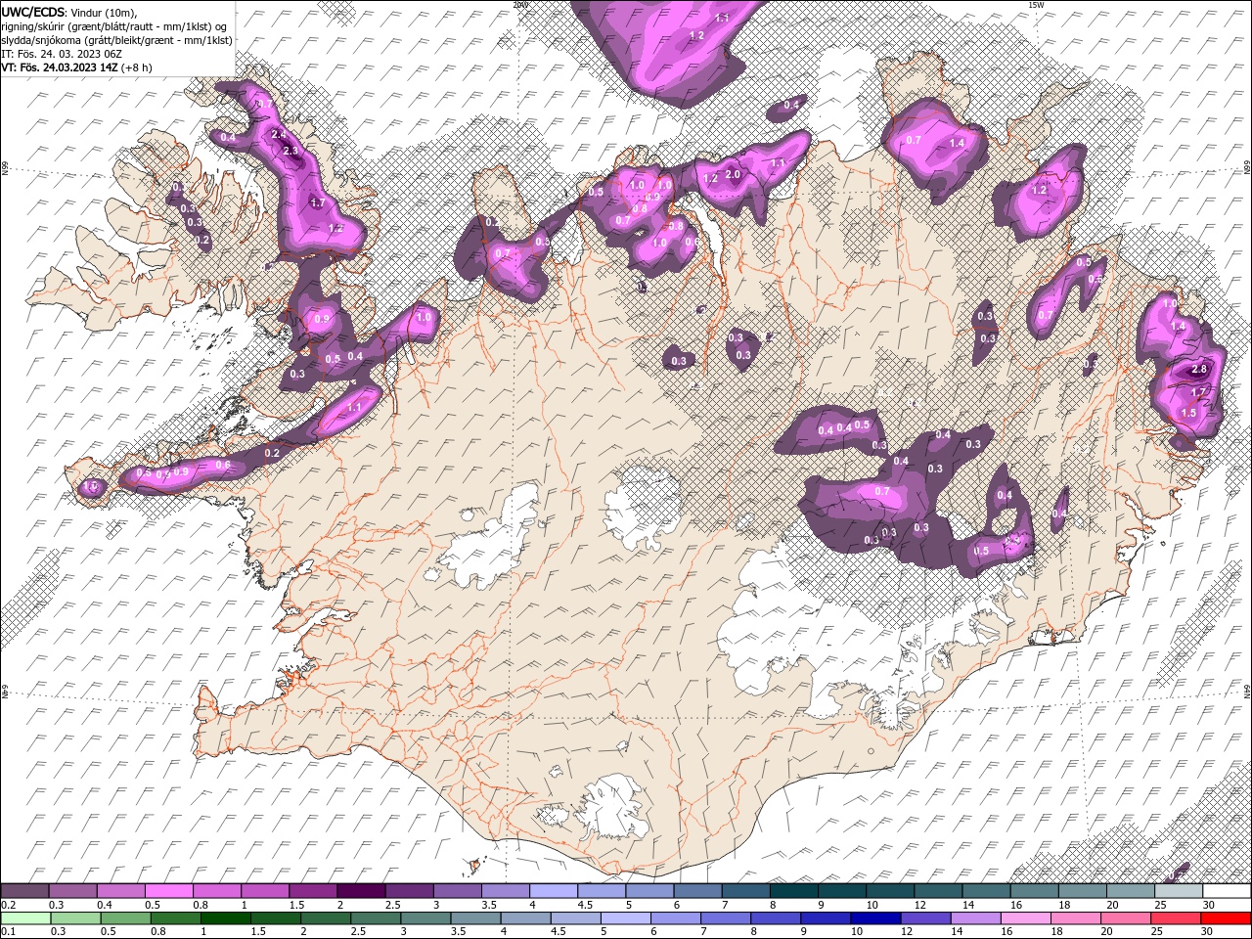The height and width of the screenshot is (939, 1252).
Task: Pick the light grey top-row swatch between 25 and 30
Action: pos(1178,891)
